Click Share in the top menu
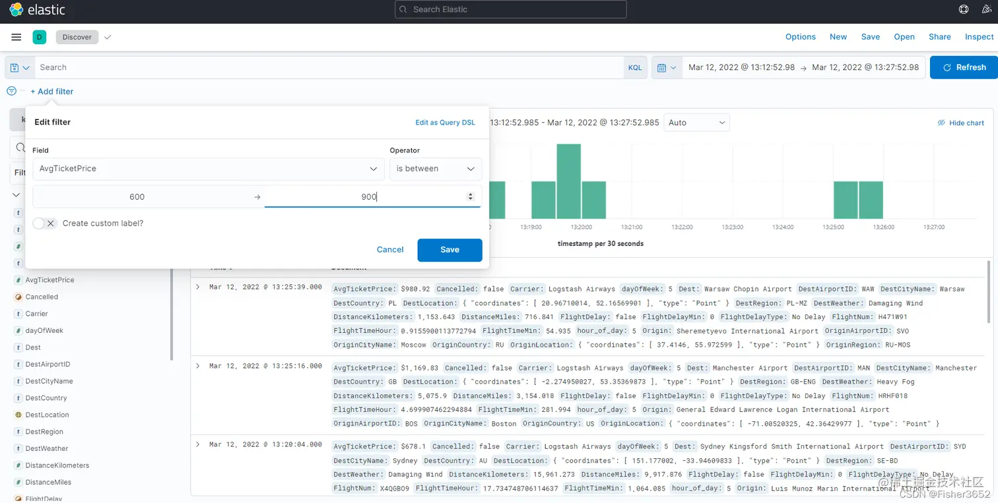 point(940,37)
